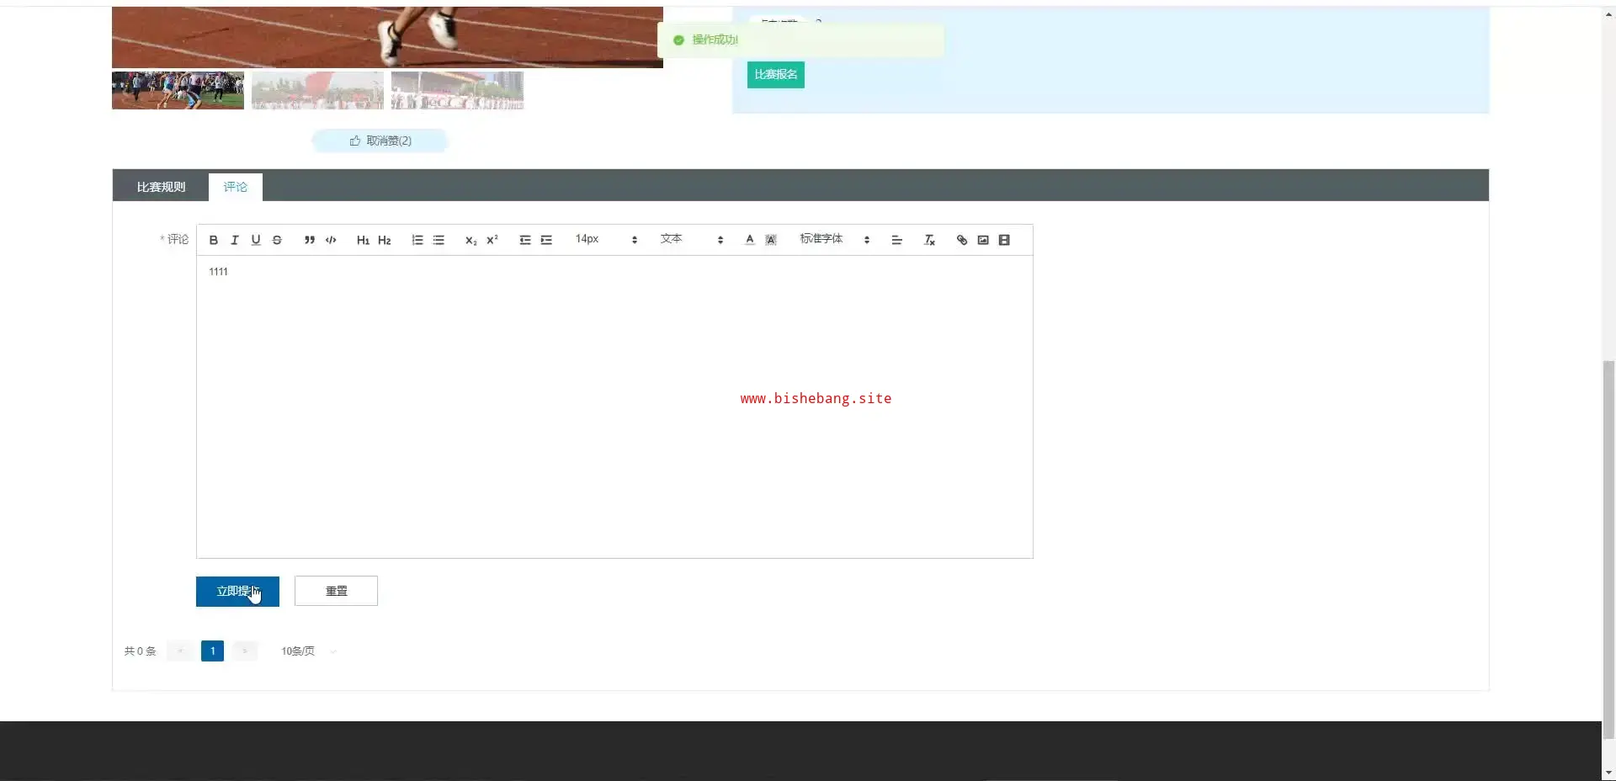The height and width of the screenshot is (781, 1616).
Task: Open the 标准字体 font family dropdown
Action: [x=835, y=240]
